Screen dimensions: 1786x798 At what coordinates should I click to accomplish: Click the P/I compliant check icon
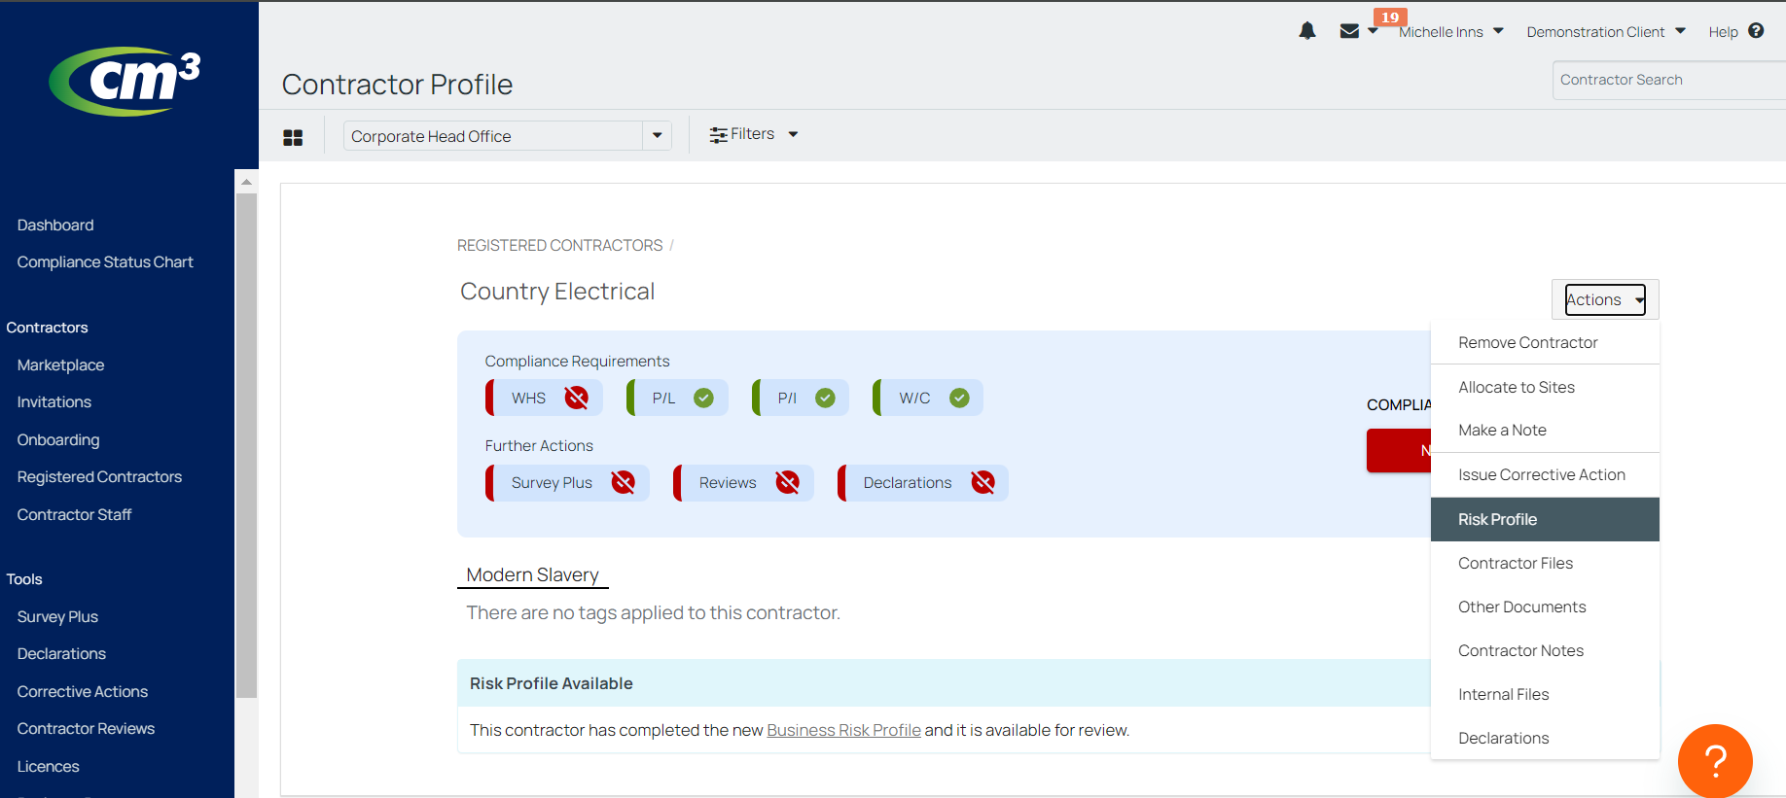825,398
